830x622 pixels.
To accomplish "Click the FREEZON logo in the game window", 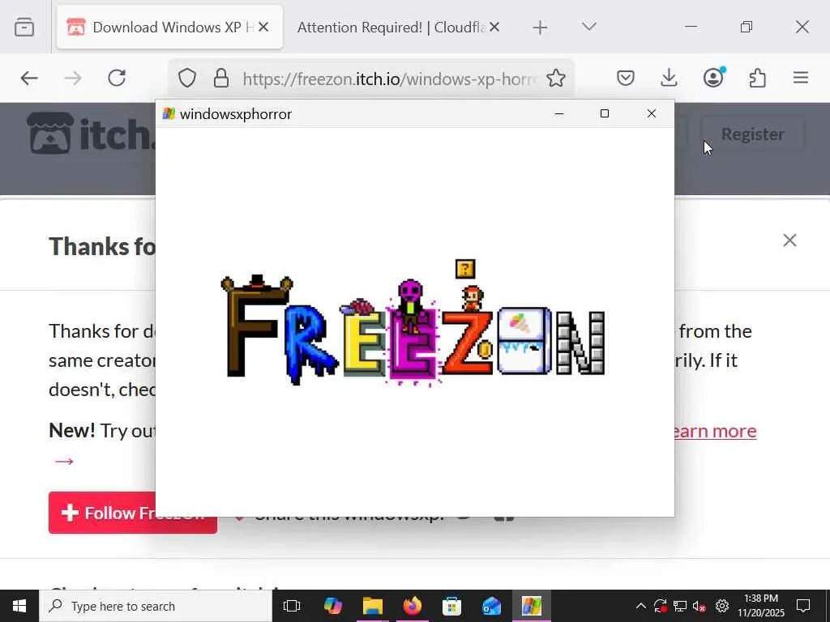I will pos(413,323).
